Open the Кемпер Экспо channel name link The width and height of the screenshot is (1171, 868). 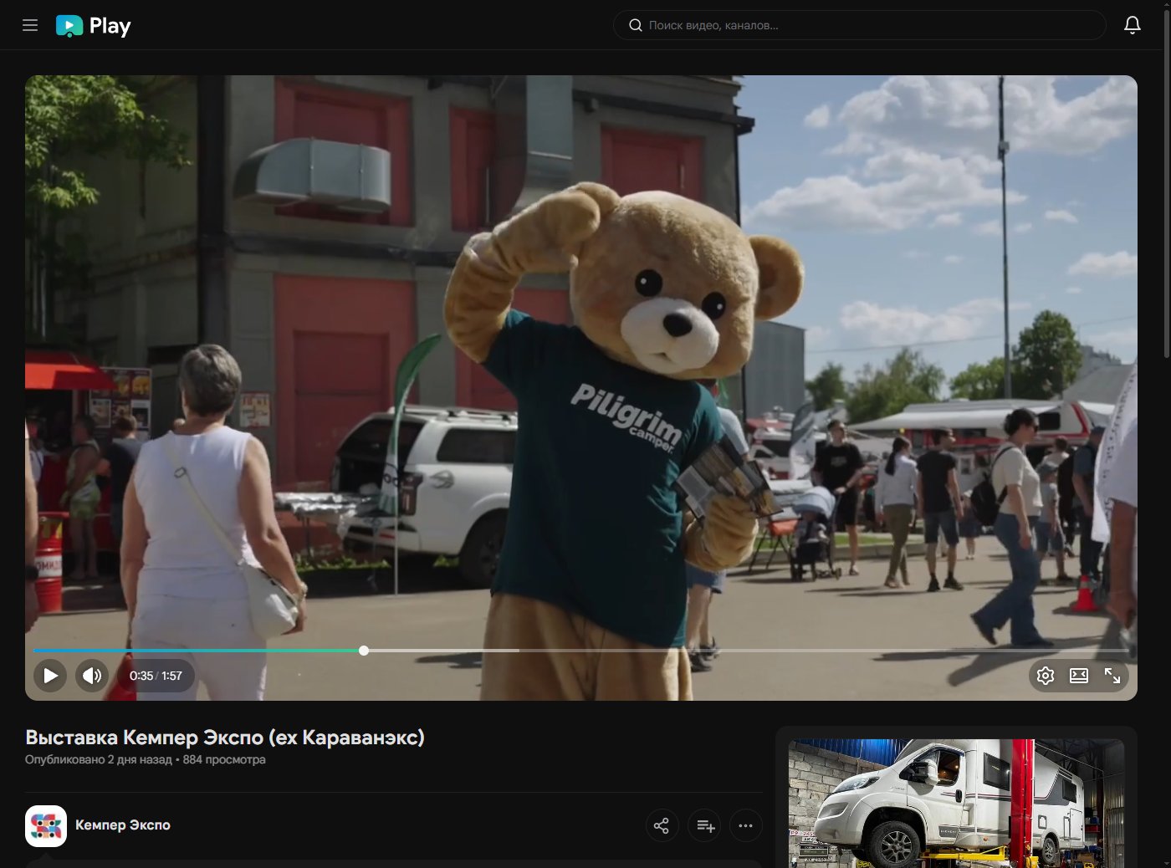[x=123, y=825]
